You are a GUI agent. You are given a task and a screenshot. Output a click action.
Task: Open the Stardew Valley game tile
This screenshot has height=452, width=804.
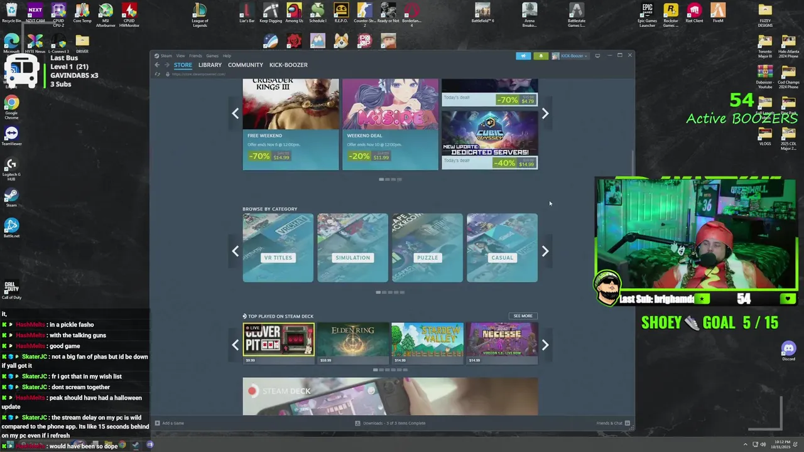click(x=427, y=343)
